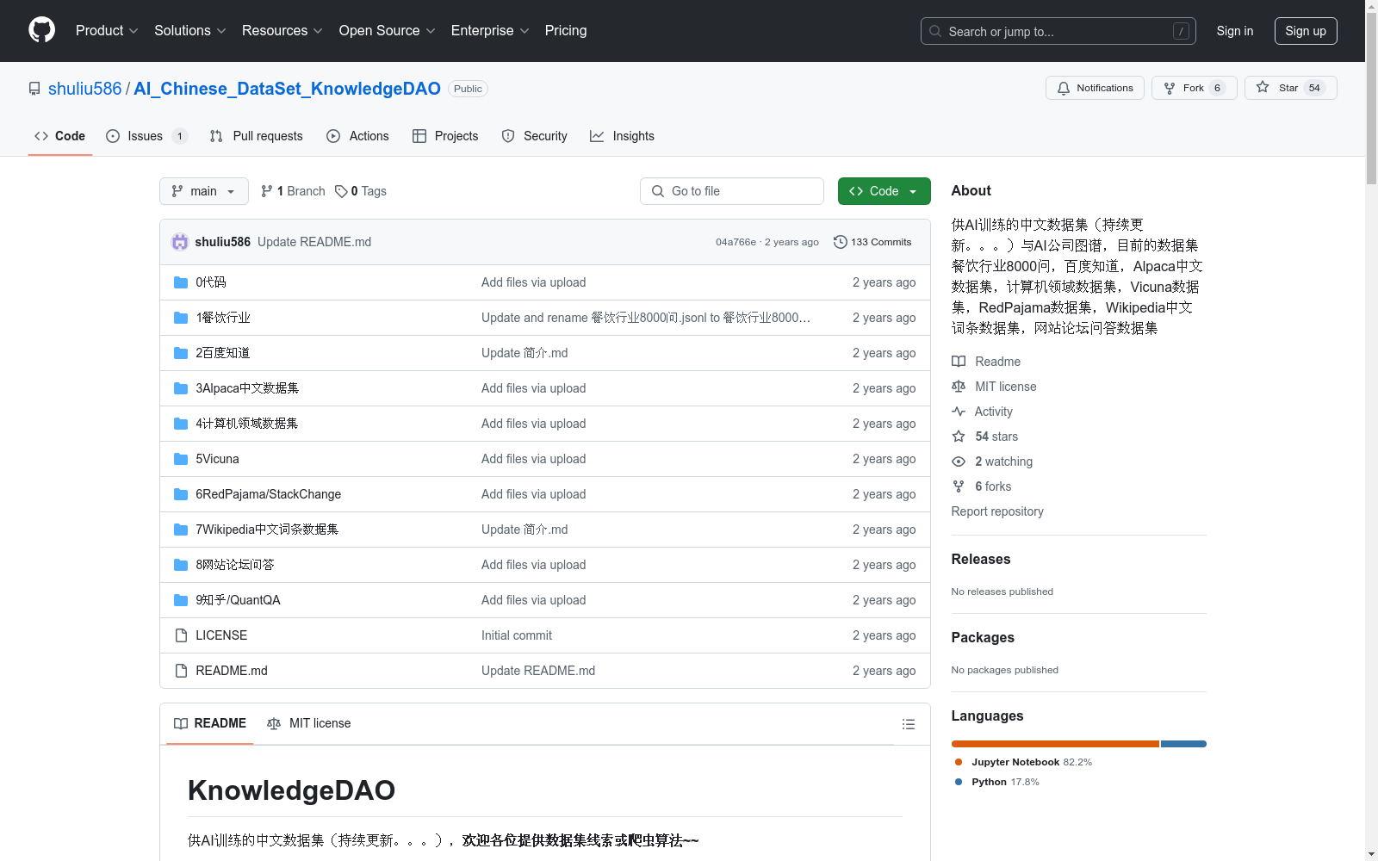Open the 3Alpaca中文数据集 folder
The height and width of the screenshot is (861, 1378).
247,388
